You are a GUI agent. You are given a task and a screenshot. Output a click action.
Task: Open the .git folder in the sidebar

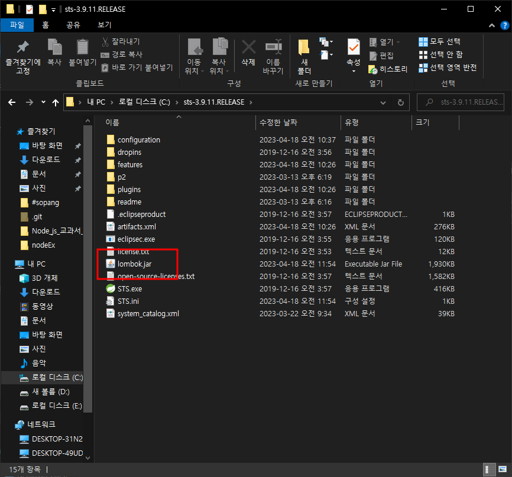pyautogui.click(x=37, y=217)
